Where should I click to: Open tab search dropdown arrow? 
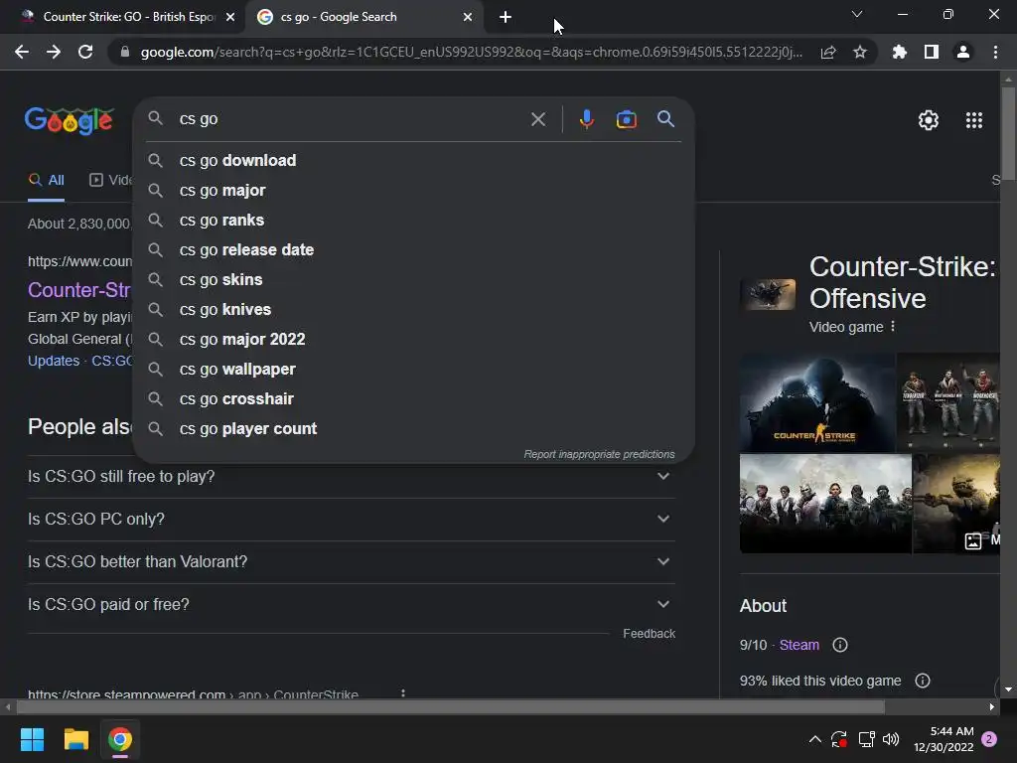click(857, 14)
